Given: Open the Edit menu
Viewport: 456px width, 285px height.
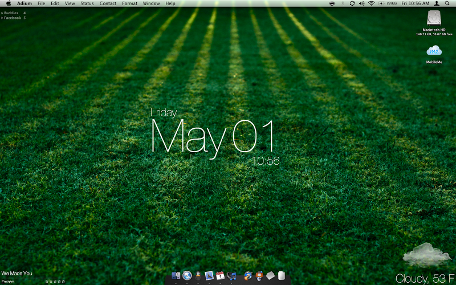Looking at the screenshot, I should 55,3.
